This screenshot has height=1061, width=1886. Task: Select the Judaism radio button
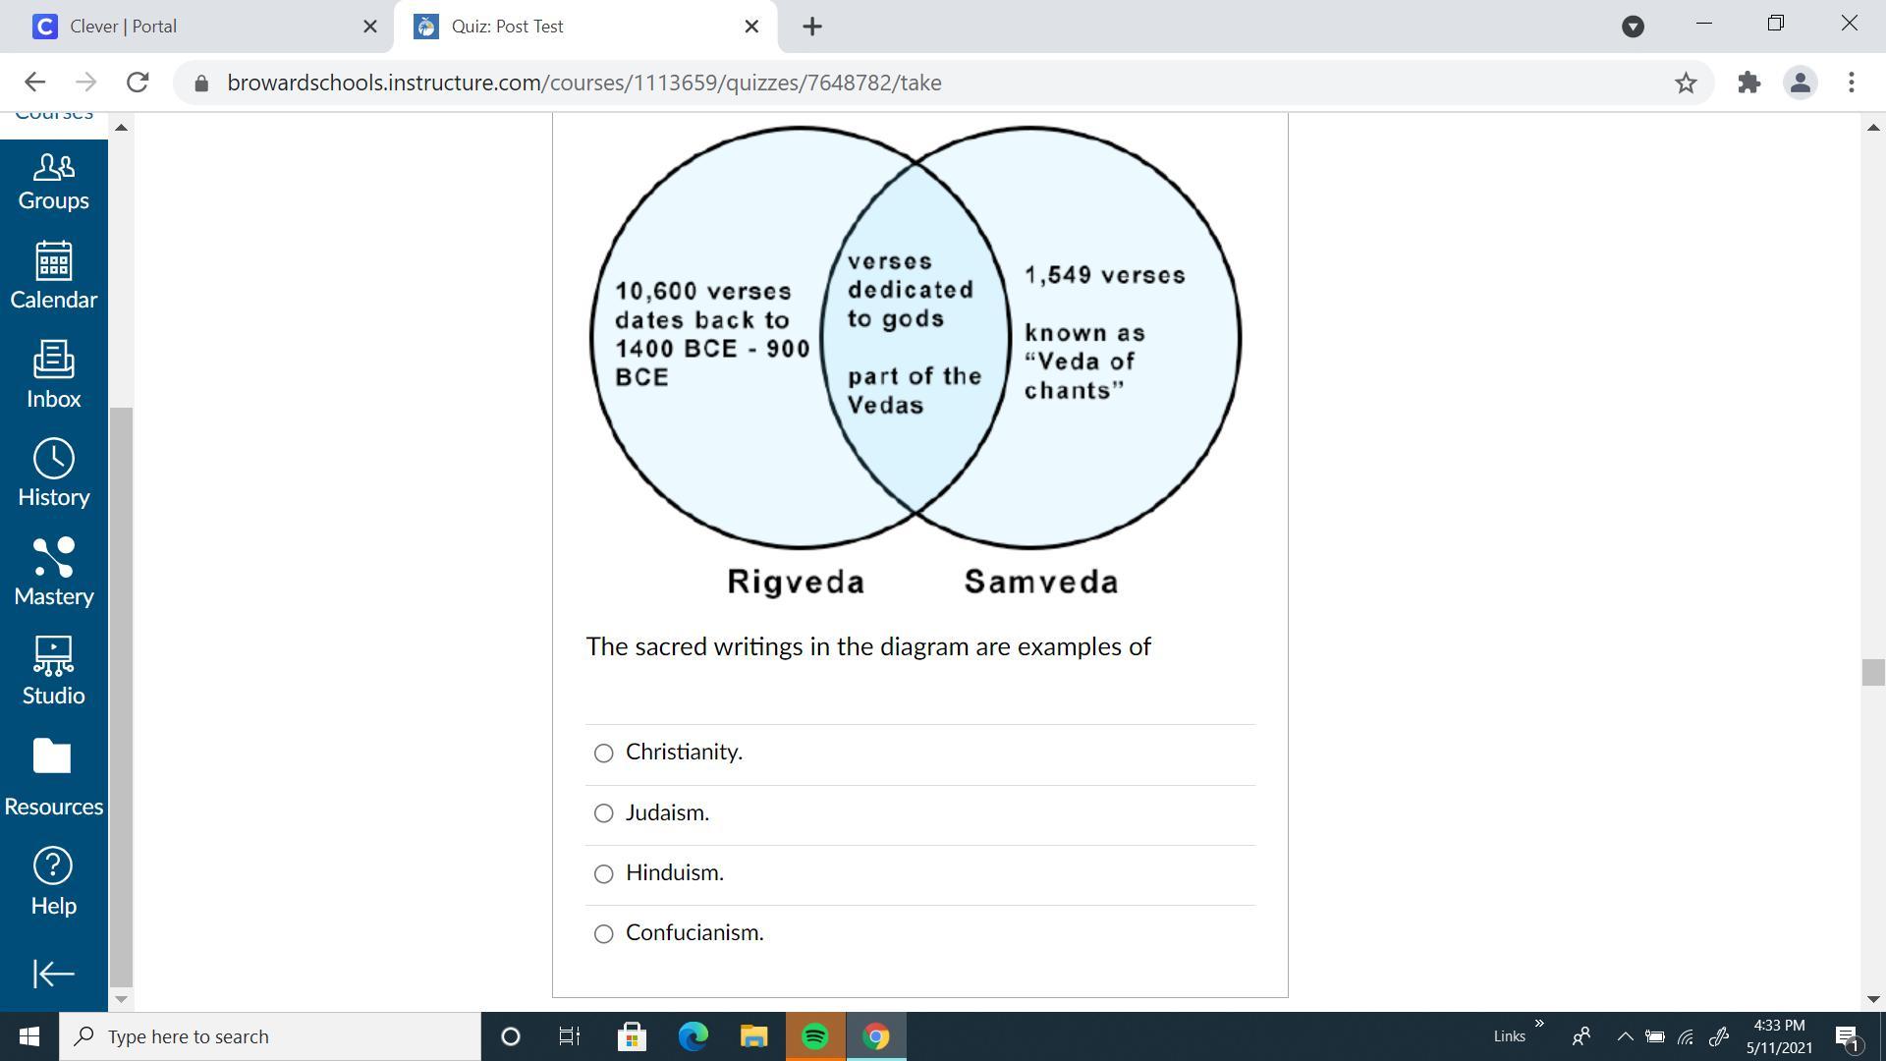[x=604, y=813]
